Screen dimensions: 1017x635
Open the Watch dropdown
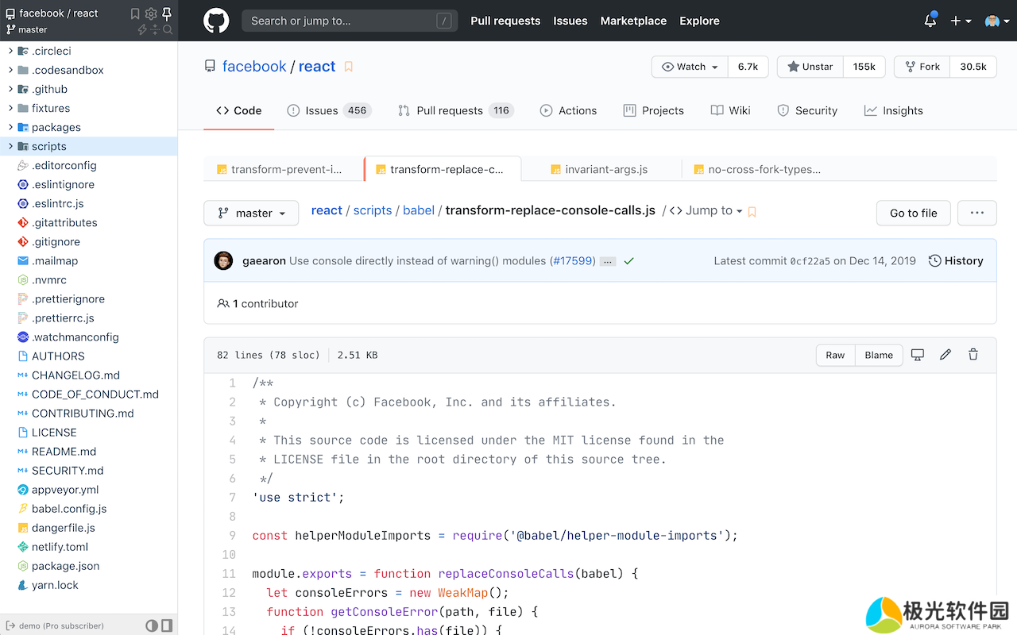(x=690, y=67)
